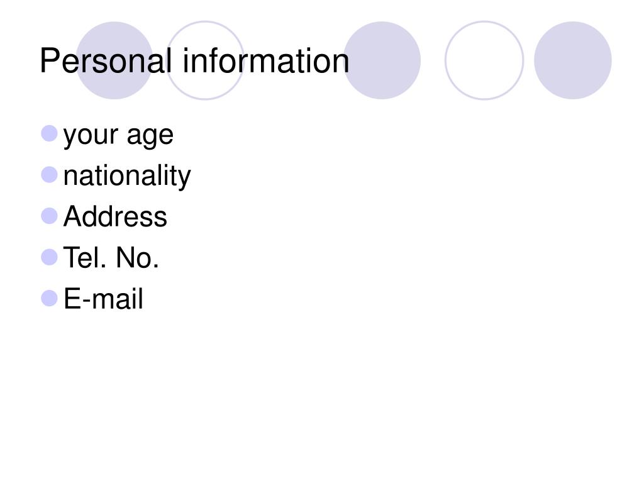The height and width of the screenshot is (483, 644).
Task: Click the bullet dot beside 'nationality'
Action: pos(49,175)
